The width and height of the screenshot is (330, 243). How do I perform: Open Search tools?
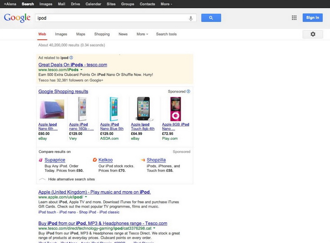tap(166, 34)
